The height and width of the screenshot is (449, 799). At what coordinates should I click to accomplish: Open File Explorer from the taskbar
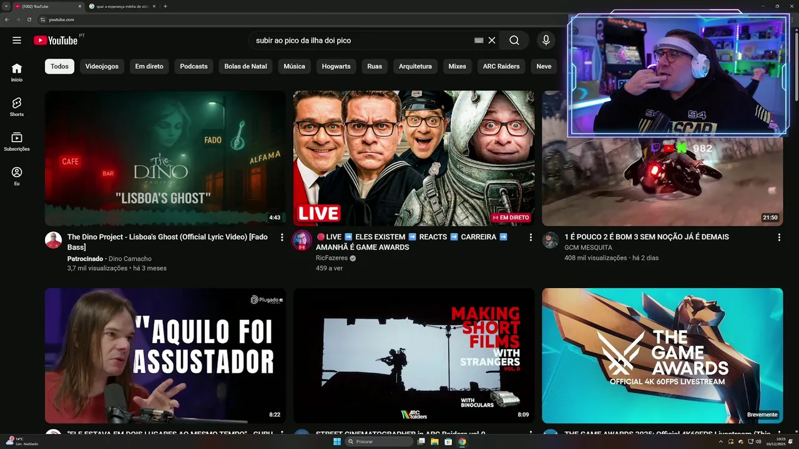click(x=434, y=442)
